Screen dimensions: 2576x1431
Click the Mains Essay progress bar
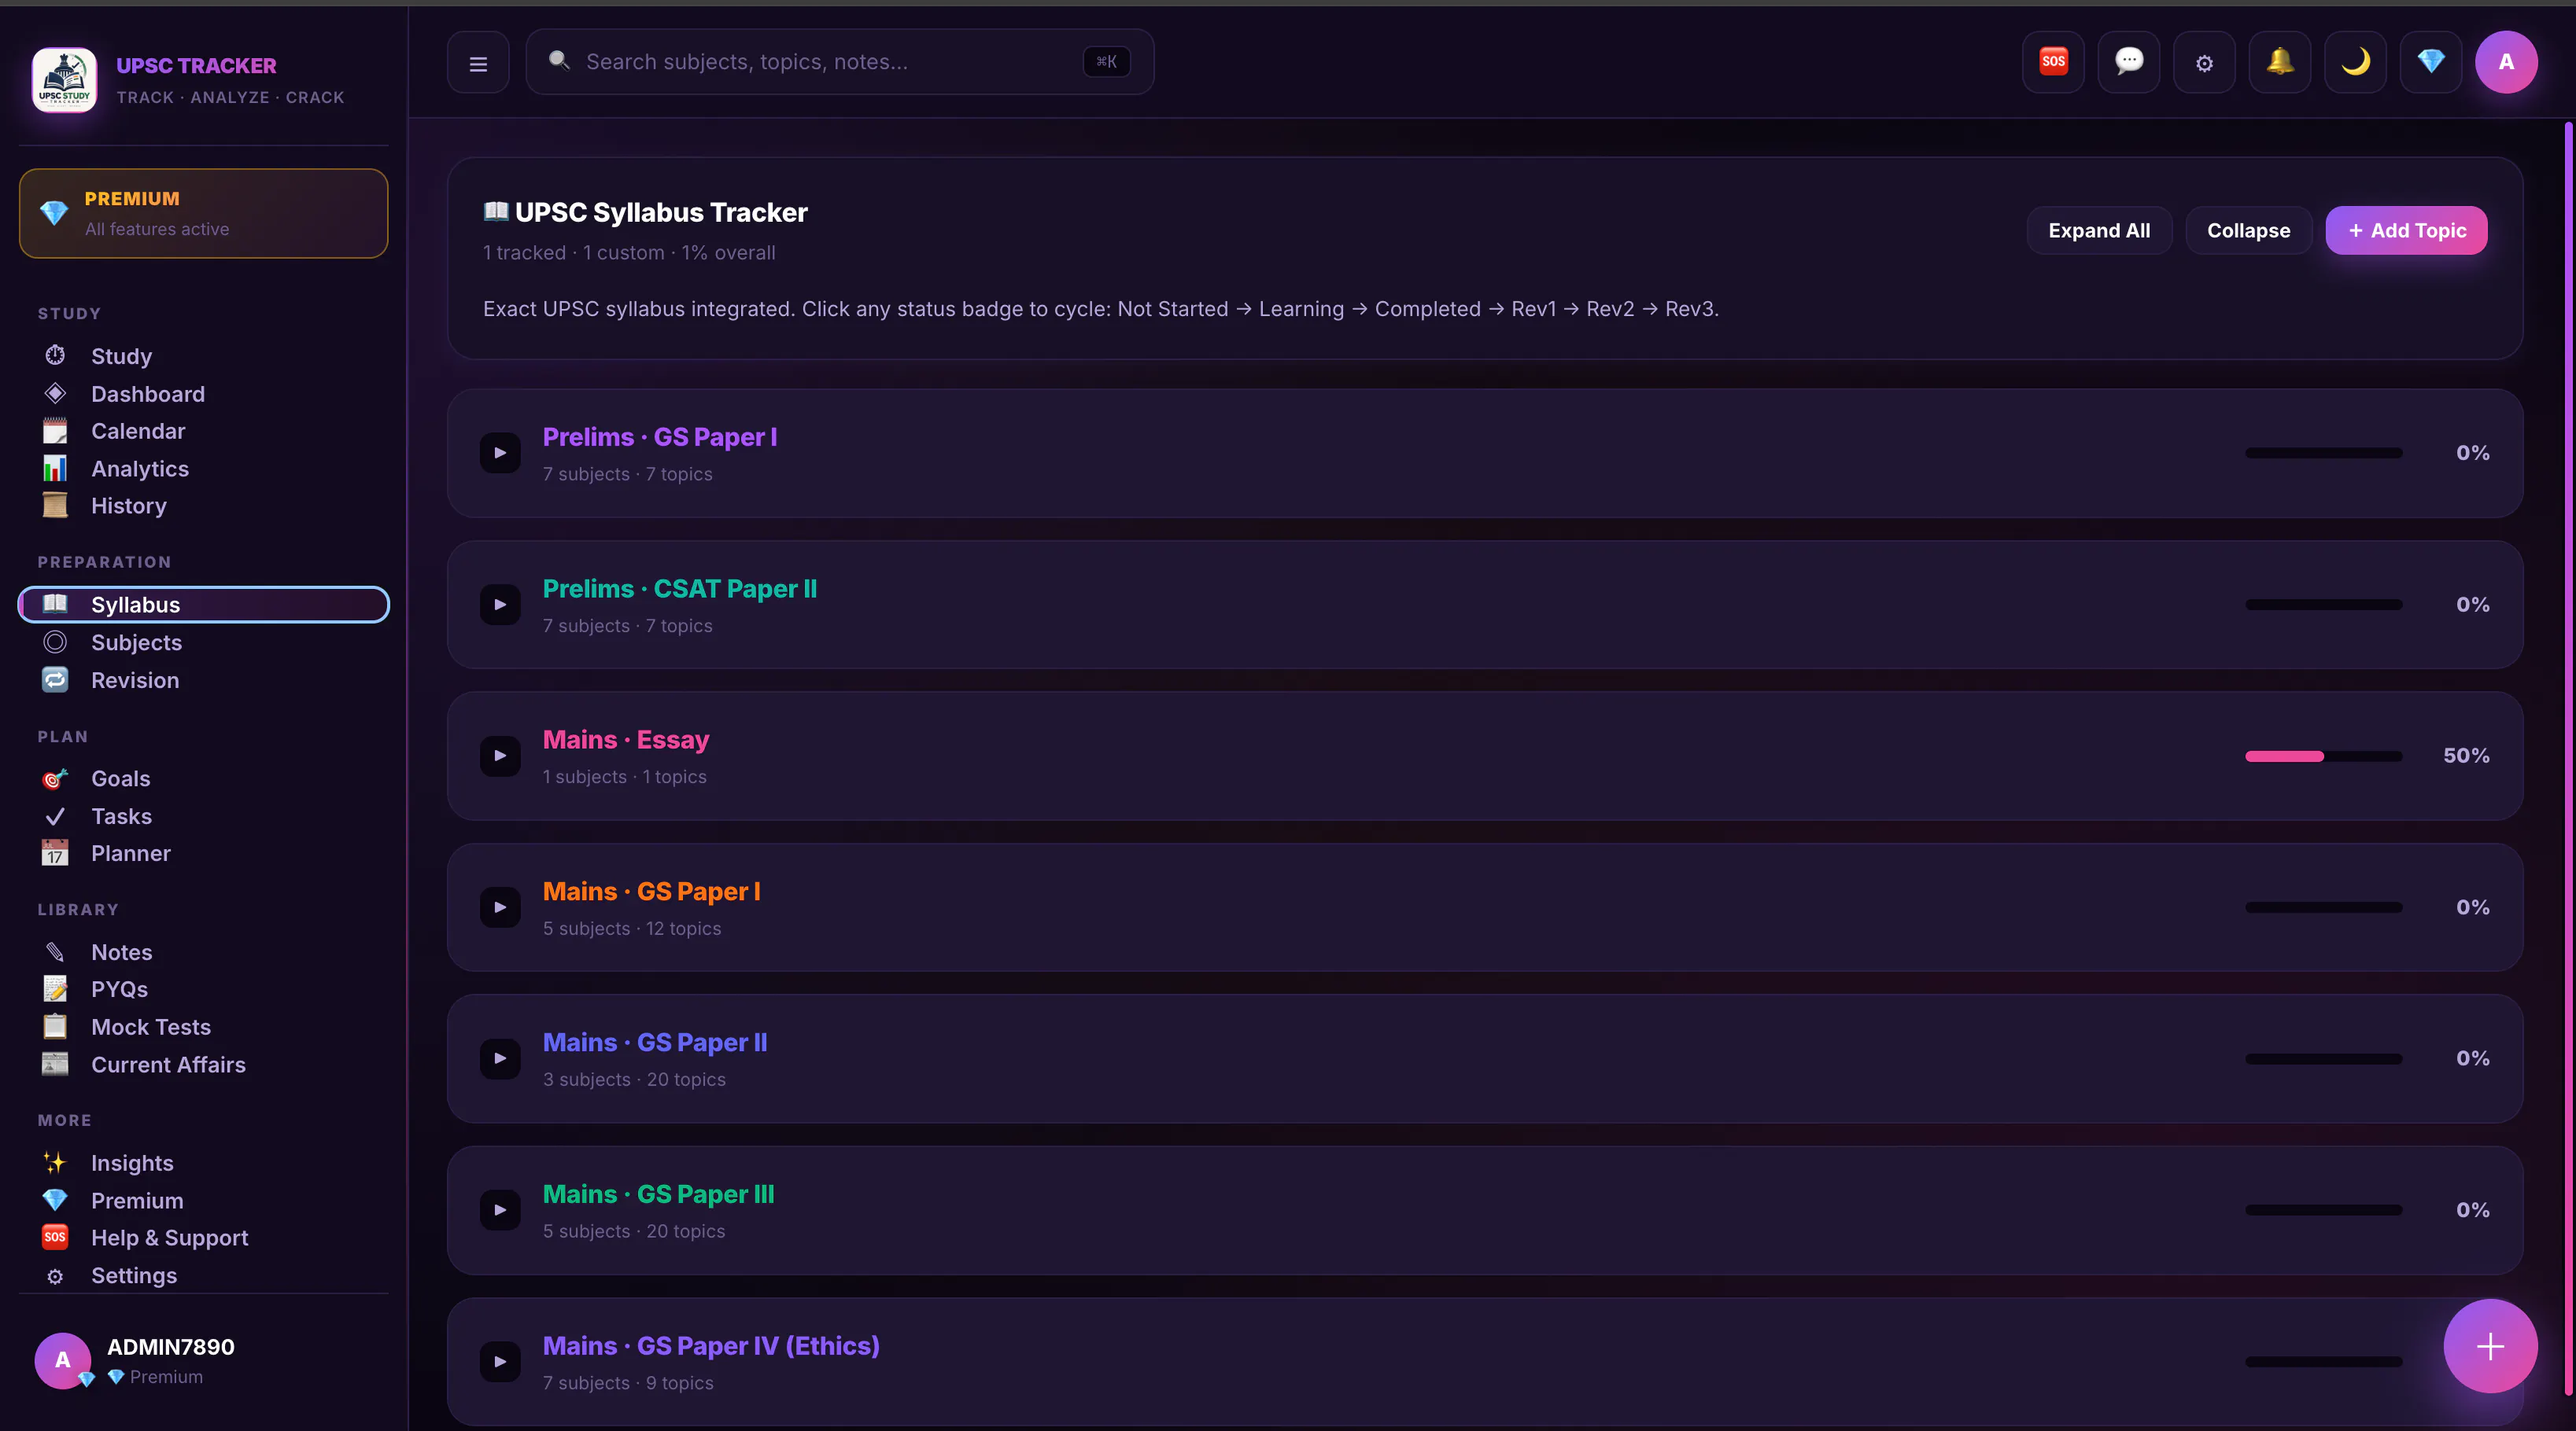tap(2323, 756)
